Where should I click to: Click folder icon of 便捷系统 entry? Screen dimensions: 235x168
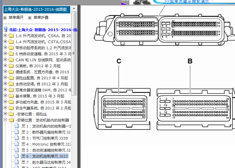coord(11,72)
